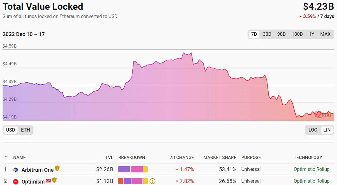Click the red OP badge next to Optimism
The height and width of the screenshot is (185, 337).
point(48,180)
